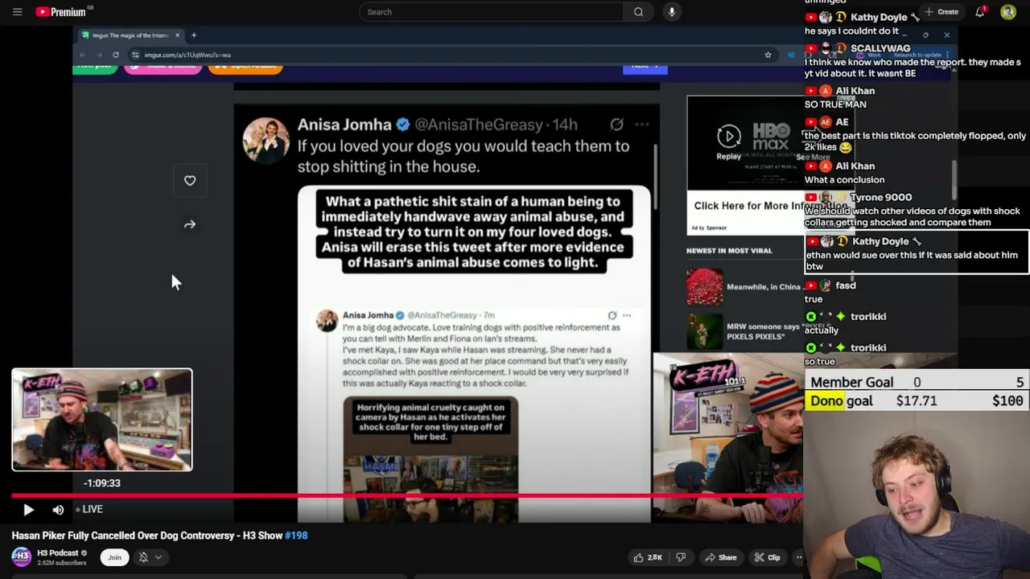Viewport: 1030px width, 579px height.
Task: Click back arrow in video browser
Action: pyautogui.click(x=82, y=55)
